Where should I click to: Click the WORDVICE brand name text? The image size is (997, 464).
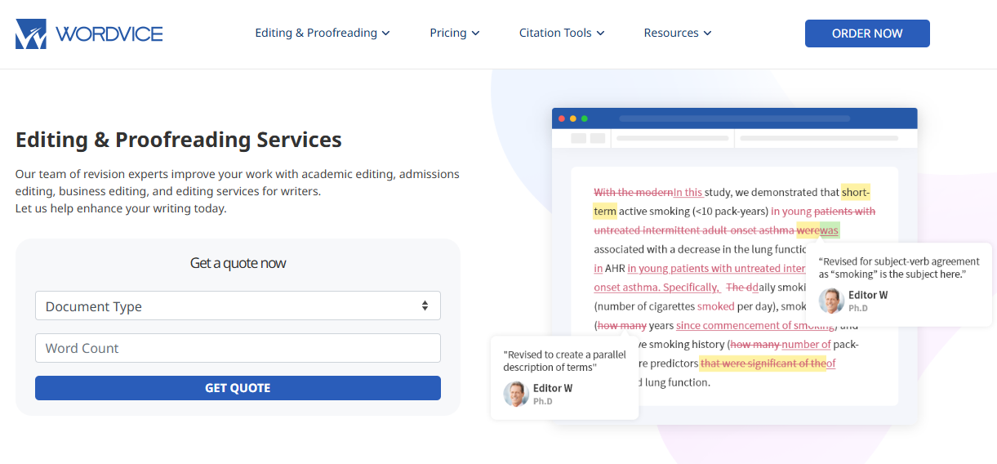[x=109, y=34]
